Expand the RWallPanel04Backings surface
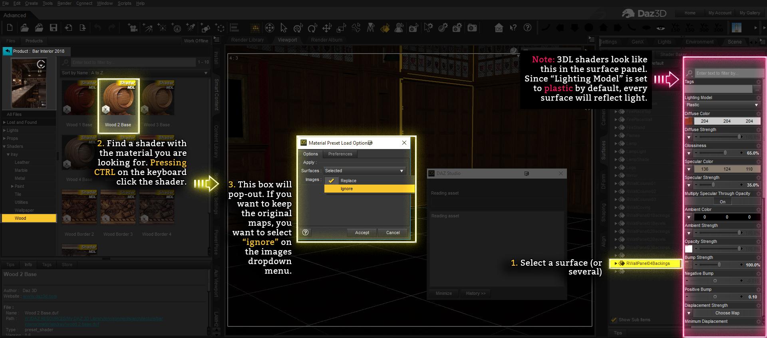 (x=616, y=263)
